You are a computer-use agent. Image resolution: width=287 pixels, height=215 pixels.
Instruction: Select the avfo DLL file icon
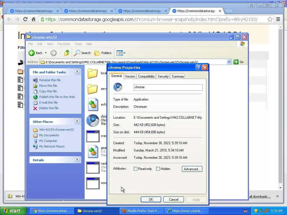click(x=93, y=105)
